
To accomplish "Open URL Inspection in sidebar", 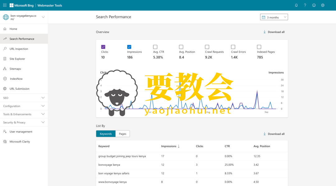I will tap(24, 49).
